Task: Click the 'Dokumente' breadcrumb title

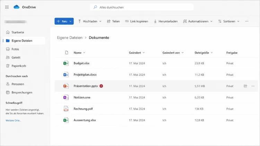Action: click(99, 38)
